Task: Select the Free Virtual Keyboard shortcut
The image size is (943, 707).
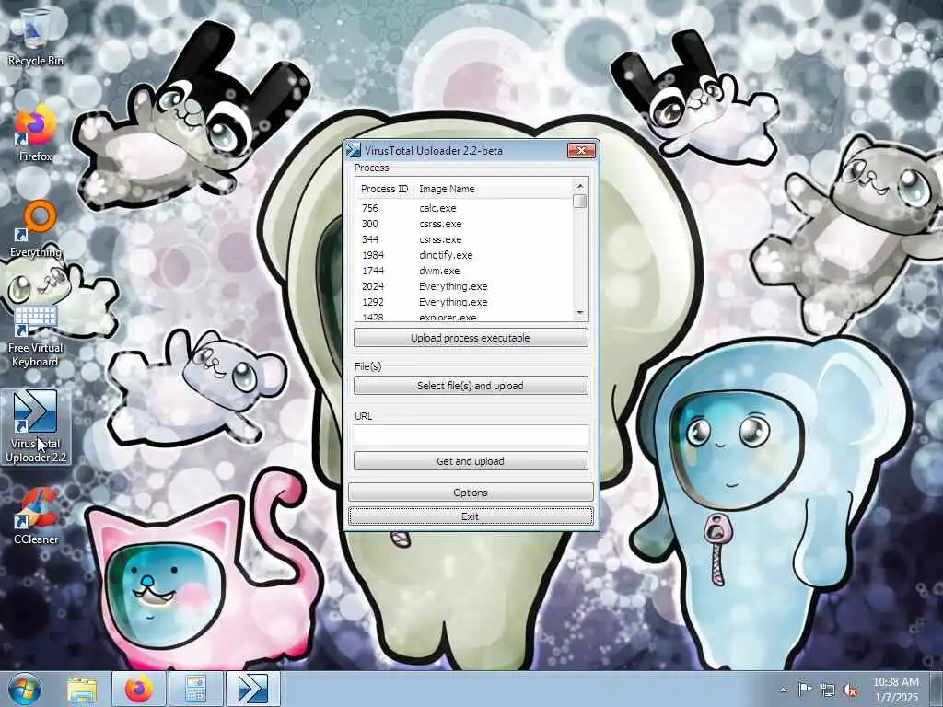Action: (x=36, y=333)
